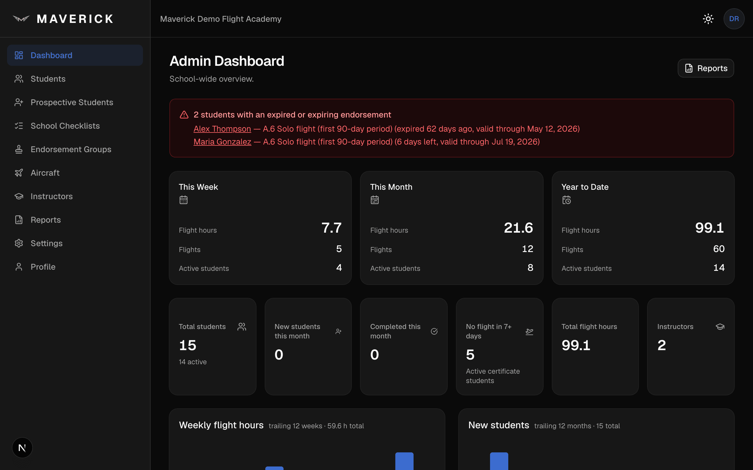Click the Students people icon in sidebar
Viewport: 753px width, 470px height.
point(19,79)
